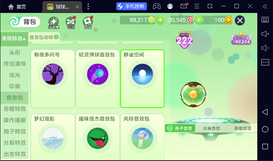Click the 手机控制 button
The width and height of the screenshot is (273, 161).
[132, 6]
